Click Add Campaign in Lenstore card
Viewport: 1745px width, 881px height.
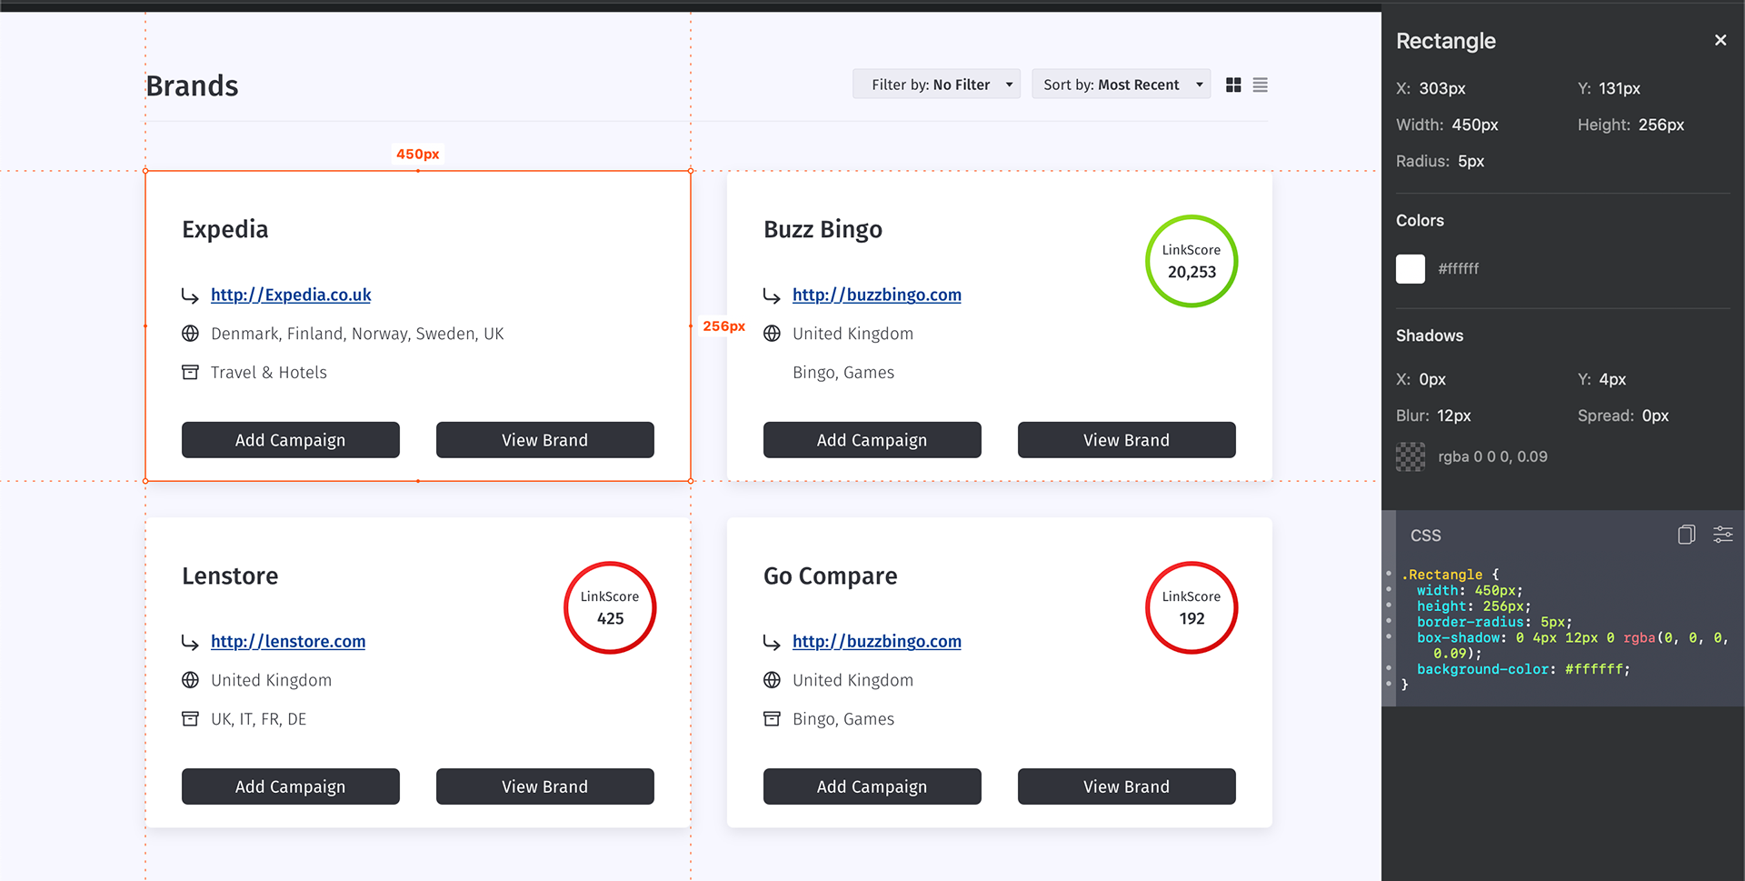click(x=291, y=786)
